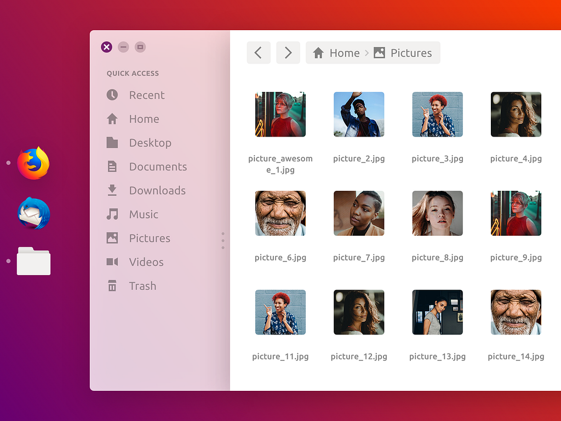The image size is (561, 421).
Task: Open the picture_2.jpg thumbnail
Action: tap(359, 114)
